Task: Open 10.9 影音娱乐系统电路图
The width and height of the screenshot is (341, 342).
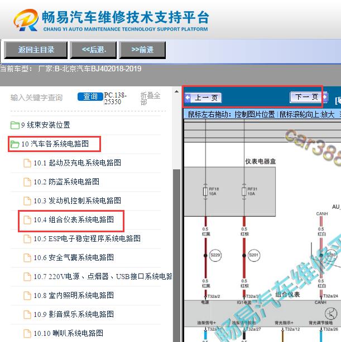Action: [74, 315]
